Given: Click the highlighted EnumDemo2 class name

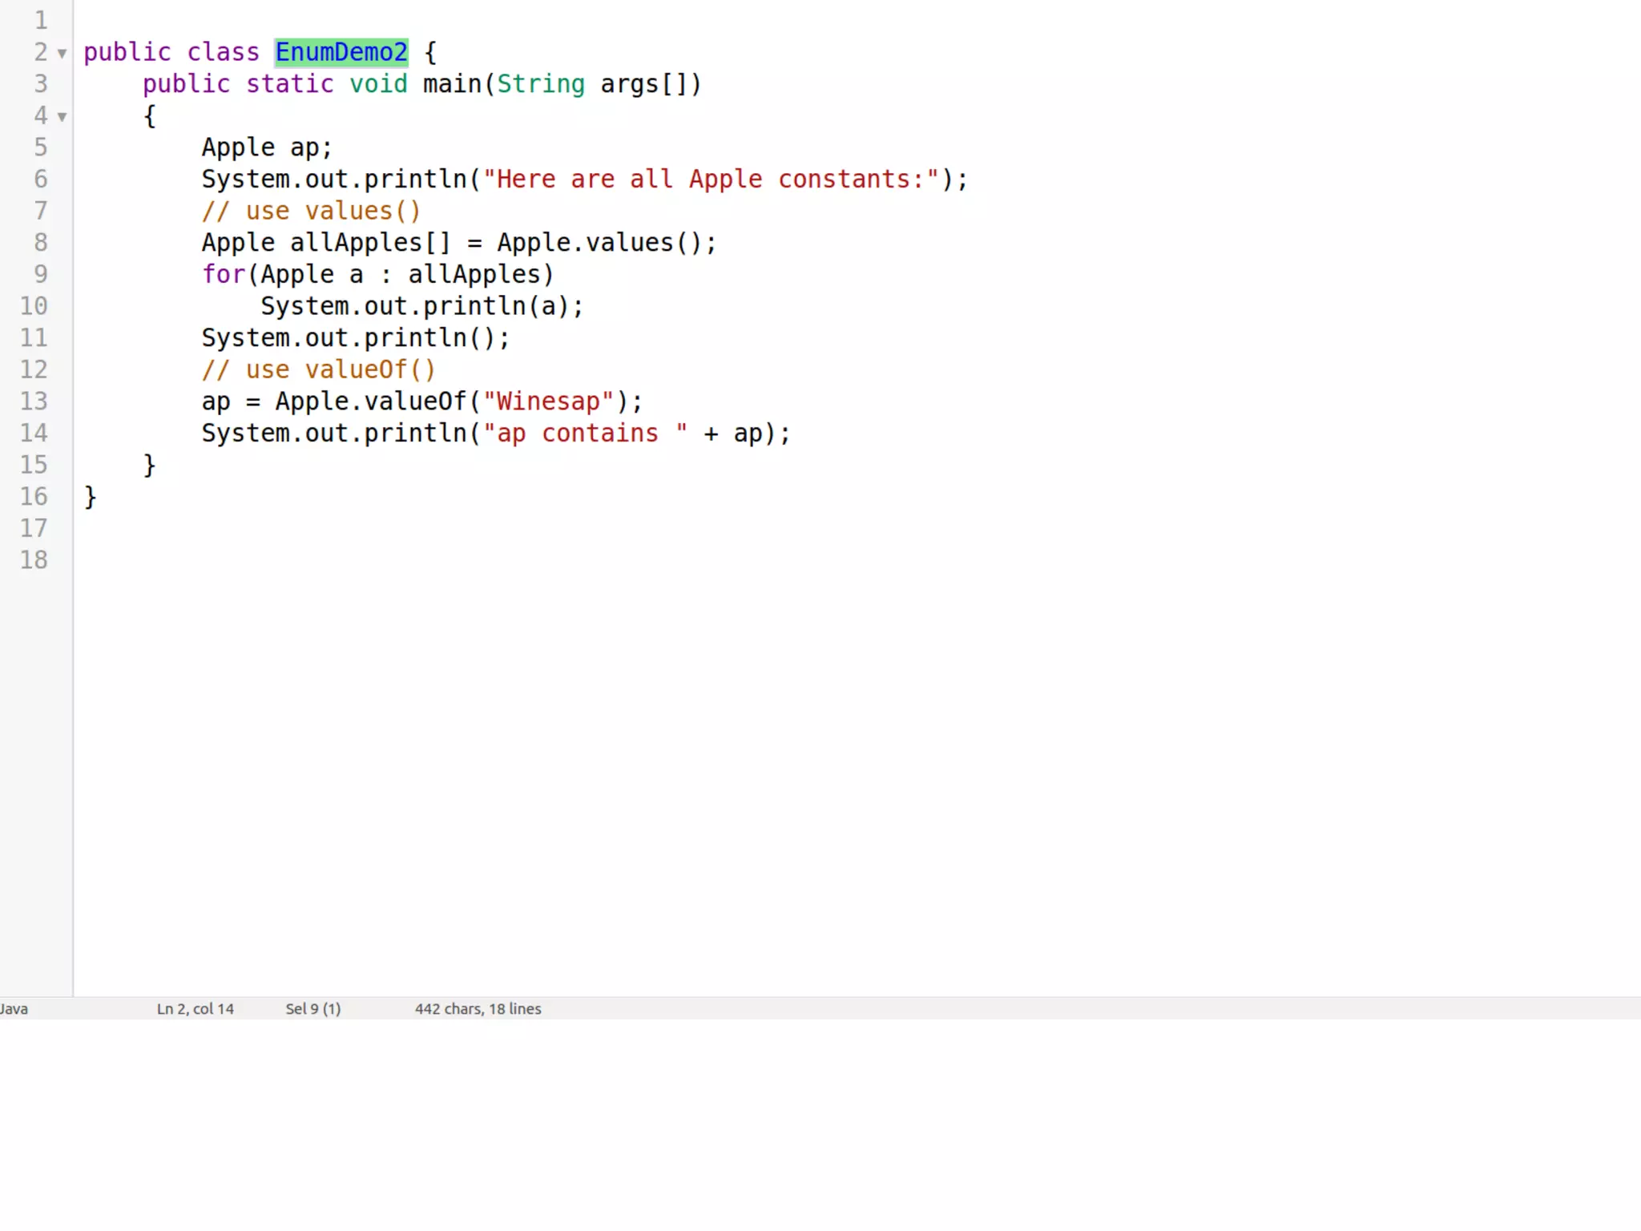Looking at the screenshot, I should 341,52.
